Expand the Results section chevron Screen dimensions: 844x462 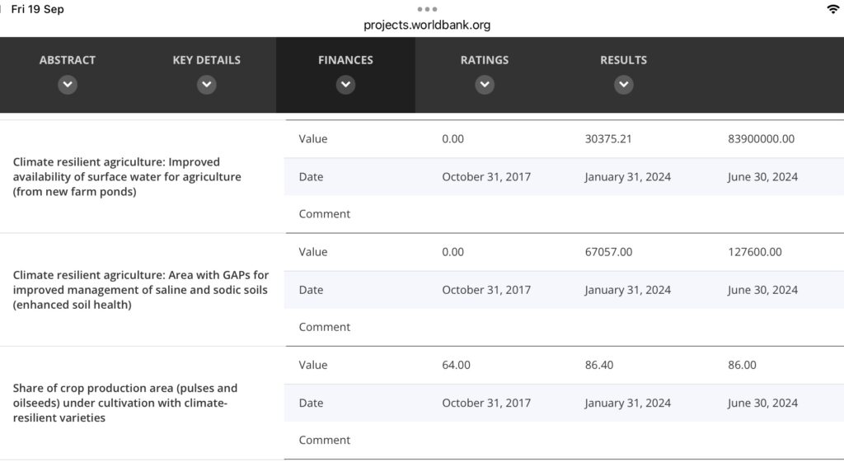(x=624, y=84)
